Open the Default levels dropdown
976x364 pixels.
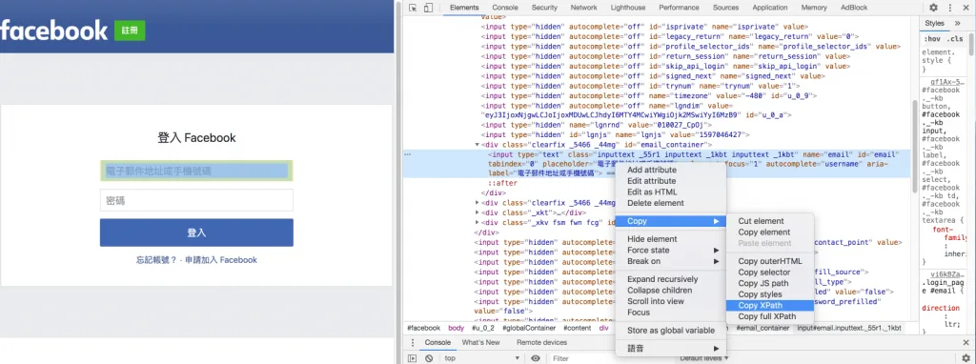click(x=704, y=358)
